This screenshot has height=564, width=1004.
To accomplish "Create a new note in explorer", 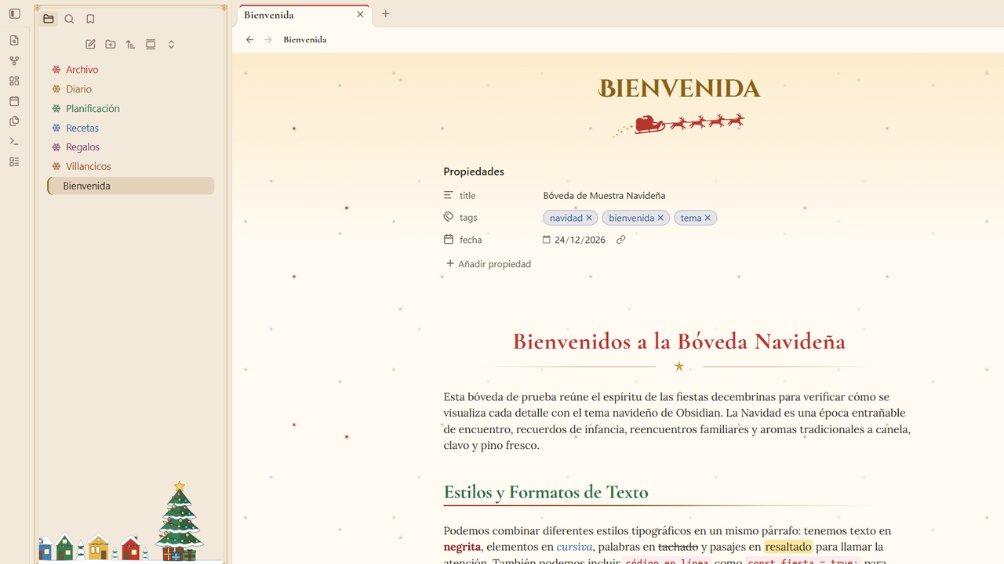I will tap(90, 45).
